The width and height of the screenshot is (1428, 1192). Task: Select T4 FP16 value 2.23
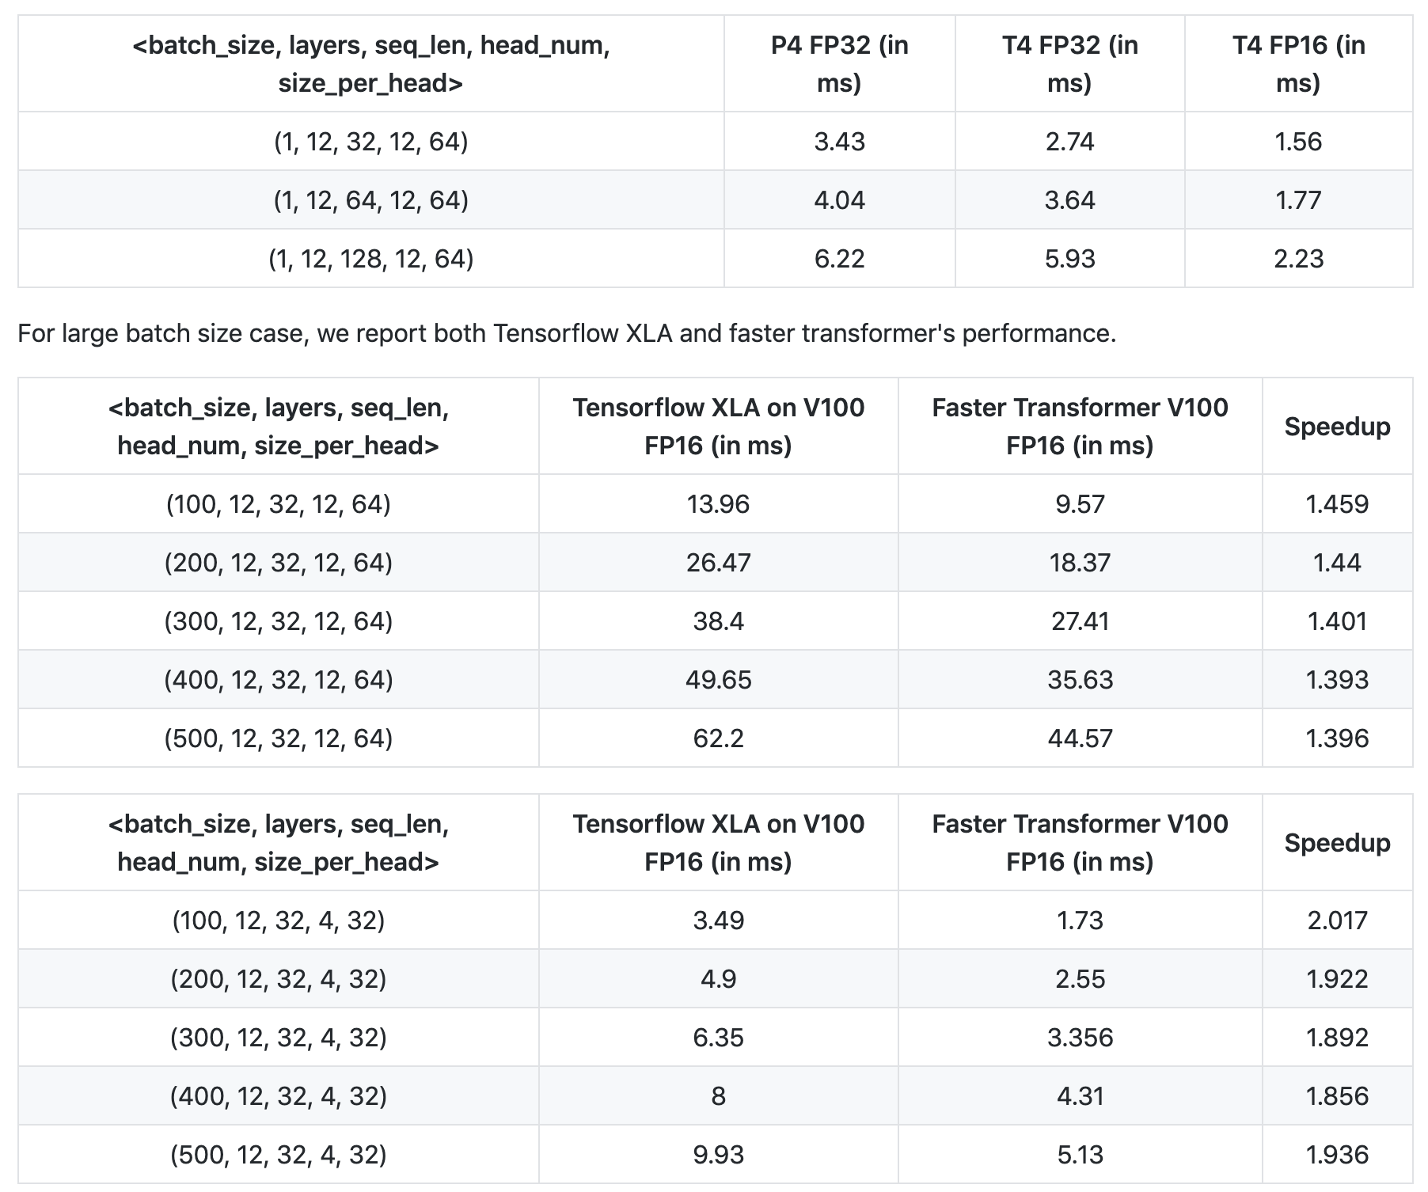click(1298, 259)
